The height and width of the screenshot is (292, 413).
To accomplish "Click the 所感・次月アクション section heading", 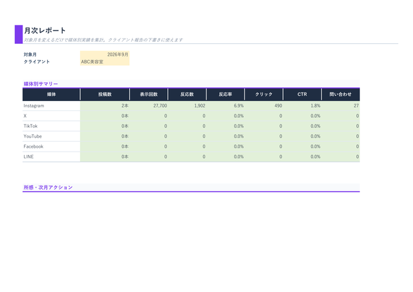I will [48, 188].
